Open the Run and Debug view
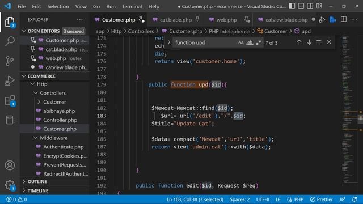 click(x=10, y=80)
